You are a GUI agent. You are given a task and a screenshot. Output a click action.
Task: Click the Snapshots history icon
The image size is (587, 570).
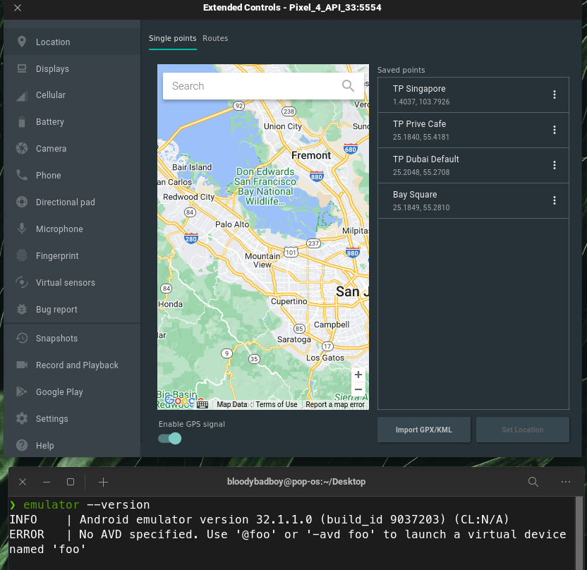coord(22,339)
